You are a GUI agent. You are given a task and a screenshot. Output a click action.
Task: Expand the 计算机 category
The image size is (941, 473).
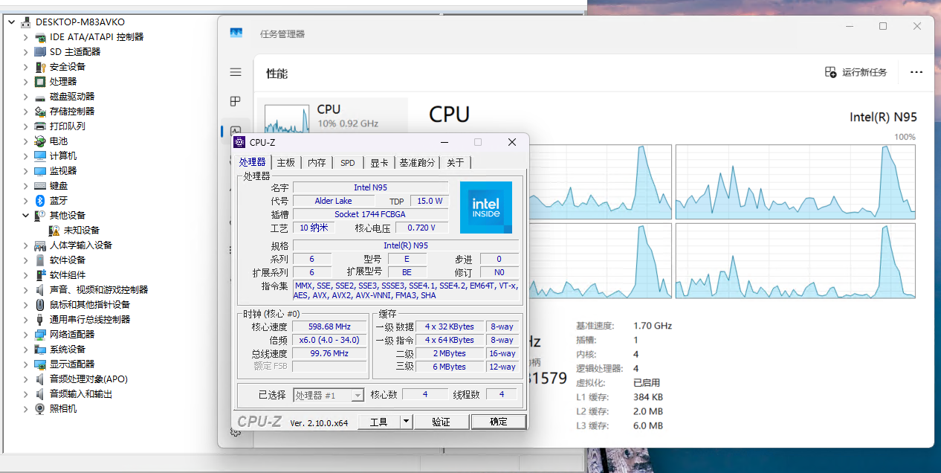(x=25, y=155)
